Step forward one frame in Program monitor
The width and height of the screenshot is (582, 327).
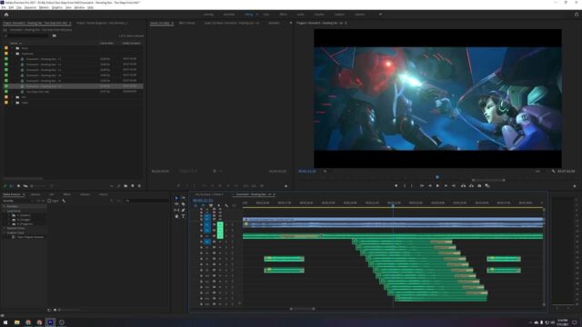pos(446,185)
